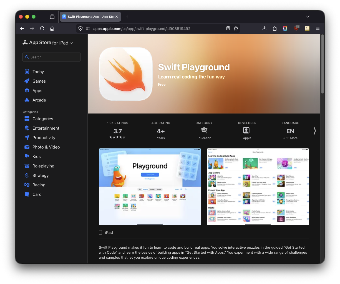340x284 pixels.
Task: Open site permissions icon in address bar
Action: click(88, 28)
